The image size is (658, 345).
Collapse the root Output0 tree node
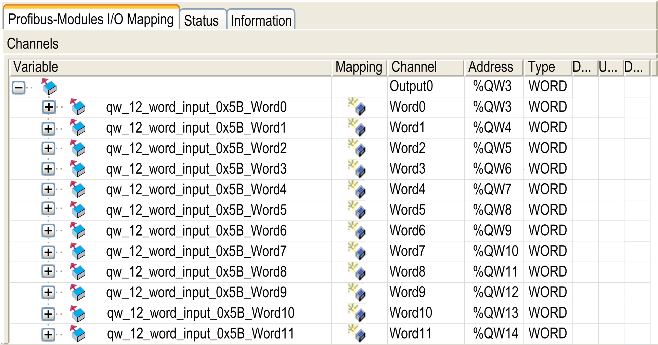coord(19,88)
